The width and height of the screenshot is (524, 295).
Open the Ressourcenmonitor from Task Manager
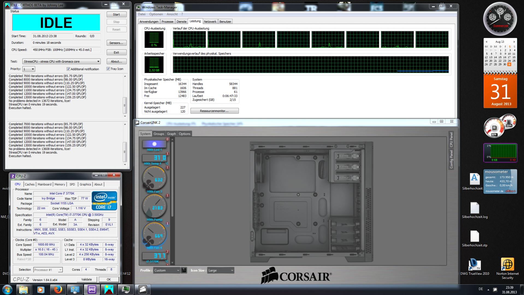tap(214, 111)
